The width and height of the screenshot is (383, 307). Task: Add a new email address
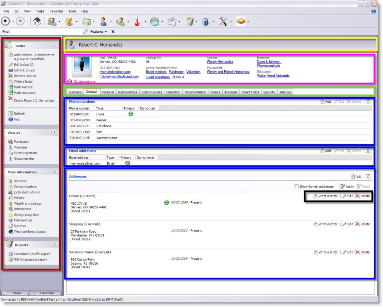click(x=326, y=151)
